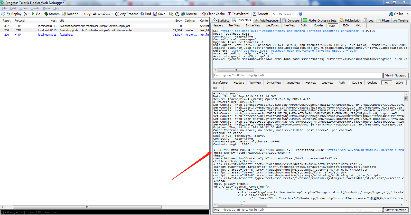
Task: Click the session list horizontal scrollbar
Action: point(87,207)
